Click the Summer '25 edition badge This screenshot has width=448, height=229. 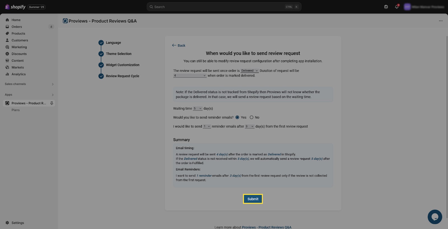coord(37,7)
